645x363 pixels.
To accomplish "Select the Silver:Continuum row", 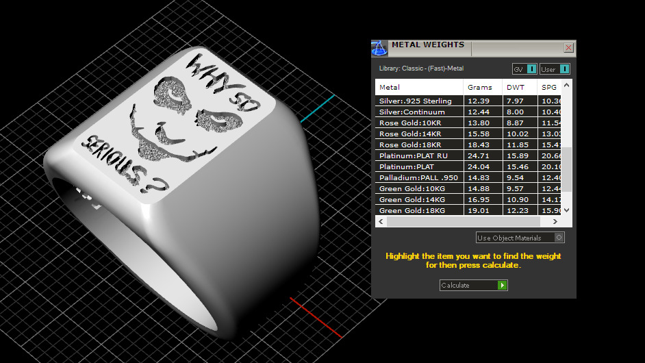I will click(x=468, y=112).
